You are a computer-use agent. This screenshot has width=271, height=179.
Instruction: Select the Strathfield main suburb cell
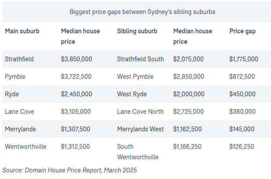[x=19, y=59]
